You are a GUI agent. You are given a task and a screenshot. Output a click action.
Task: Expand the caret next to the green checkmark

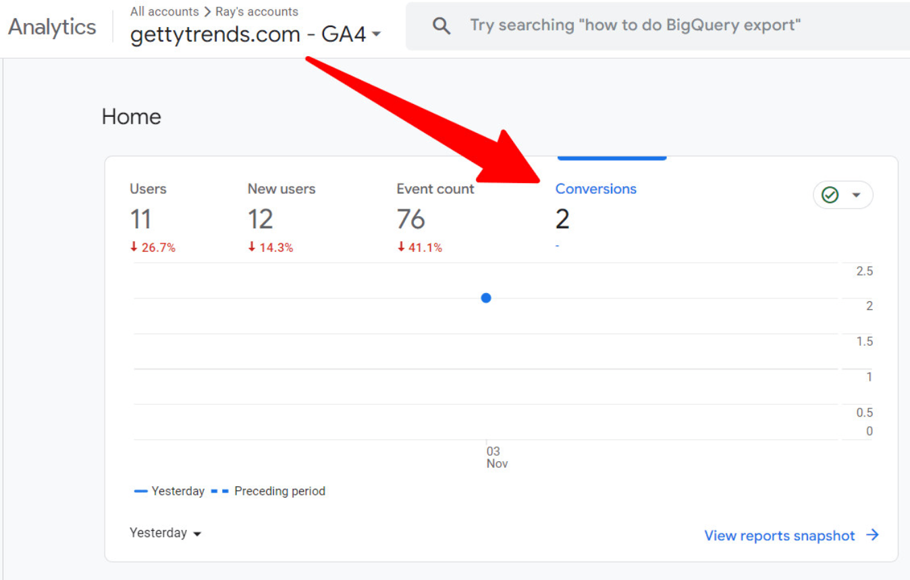coord(856,195)
